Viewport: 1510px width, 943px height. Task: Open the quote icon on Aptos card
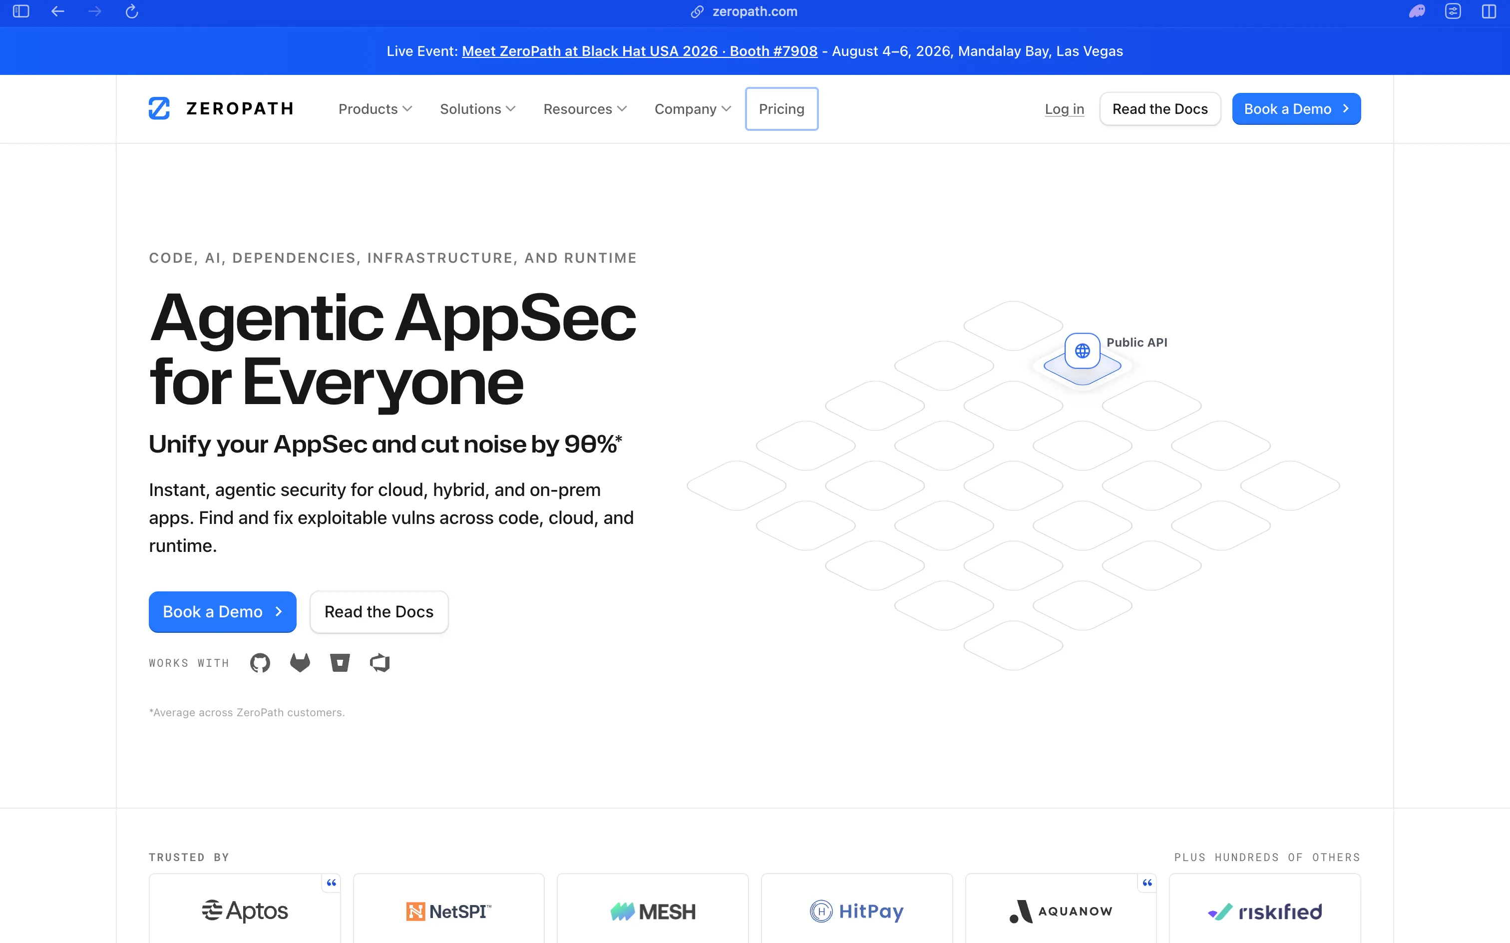331,883
